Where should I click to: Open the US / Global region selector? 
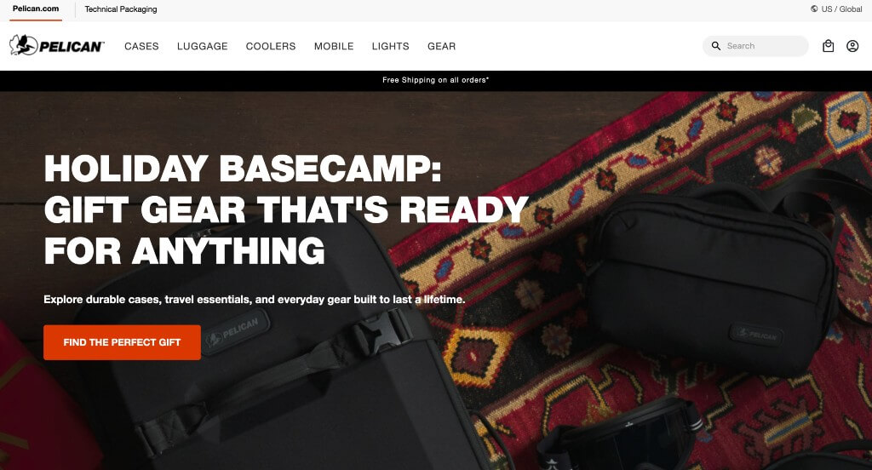click(x=836, y=9)
